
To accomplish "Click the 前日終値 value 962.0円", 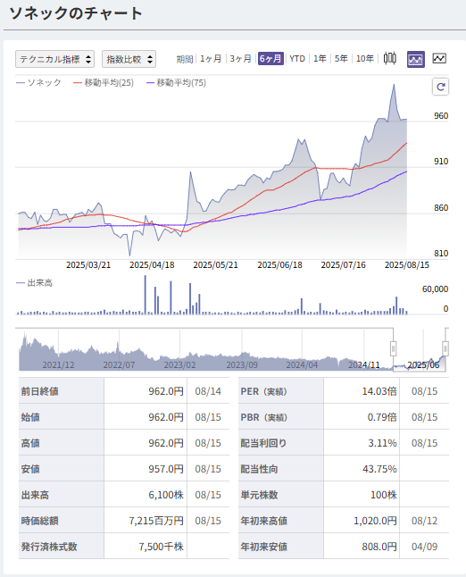I will point(166,391).
